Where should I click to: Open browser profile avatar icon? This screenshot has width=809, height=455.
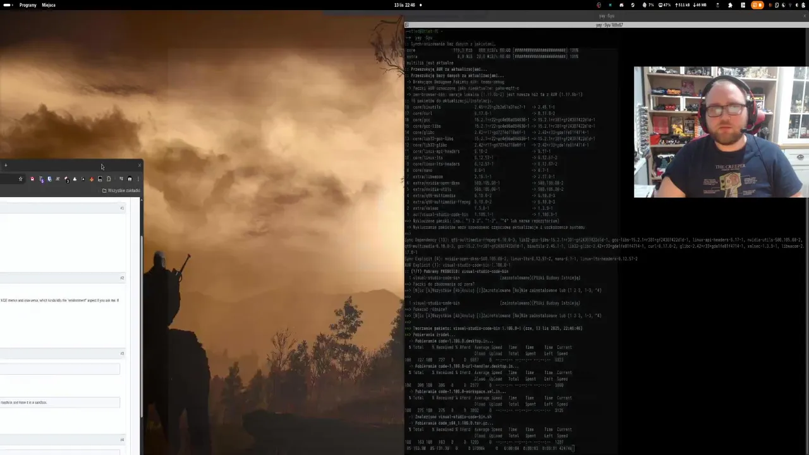130,179
